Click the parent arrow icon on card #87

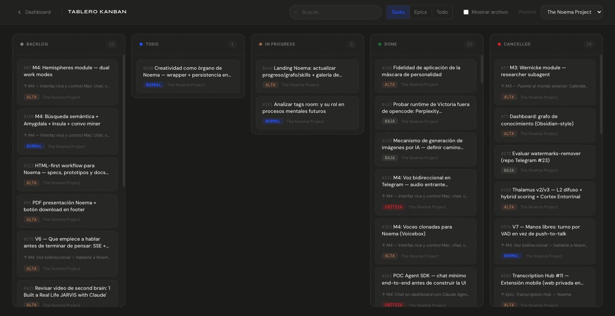[x=25, y=86]
